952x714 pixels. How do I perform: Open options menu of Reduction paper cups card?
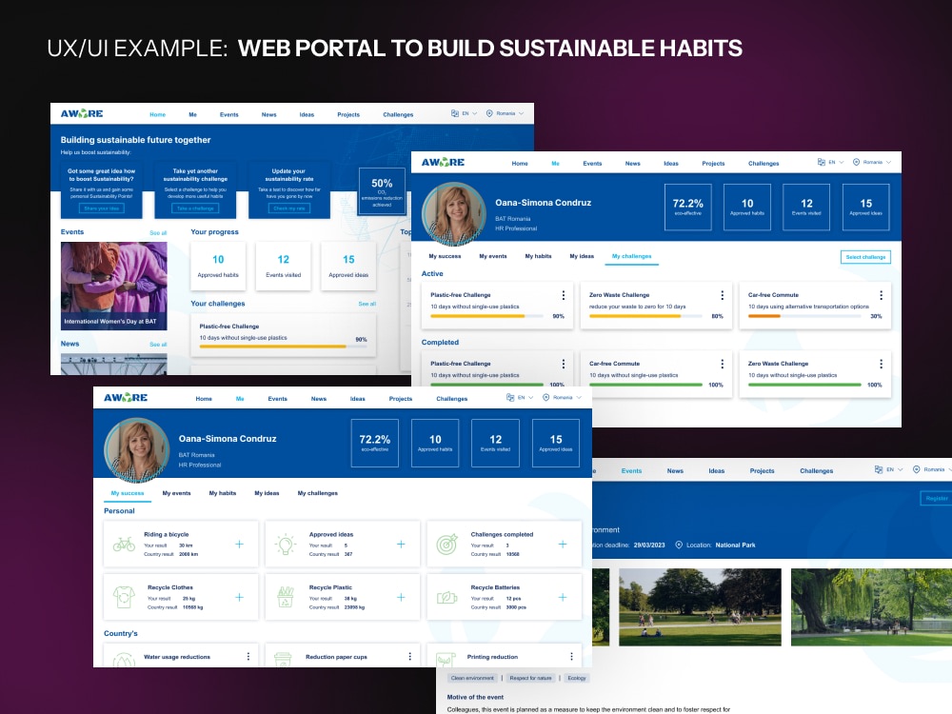tap(409, 656)
